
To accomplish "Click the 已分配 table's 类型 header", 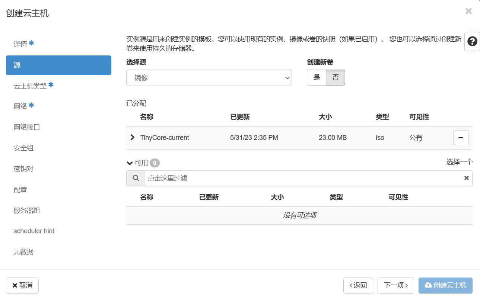I will (382, 117).
